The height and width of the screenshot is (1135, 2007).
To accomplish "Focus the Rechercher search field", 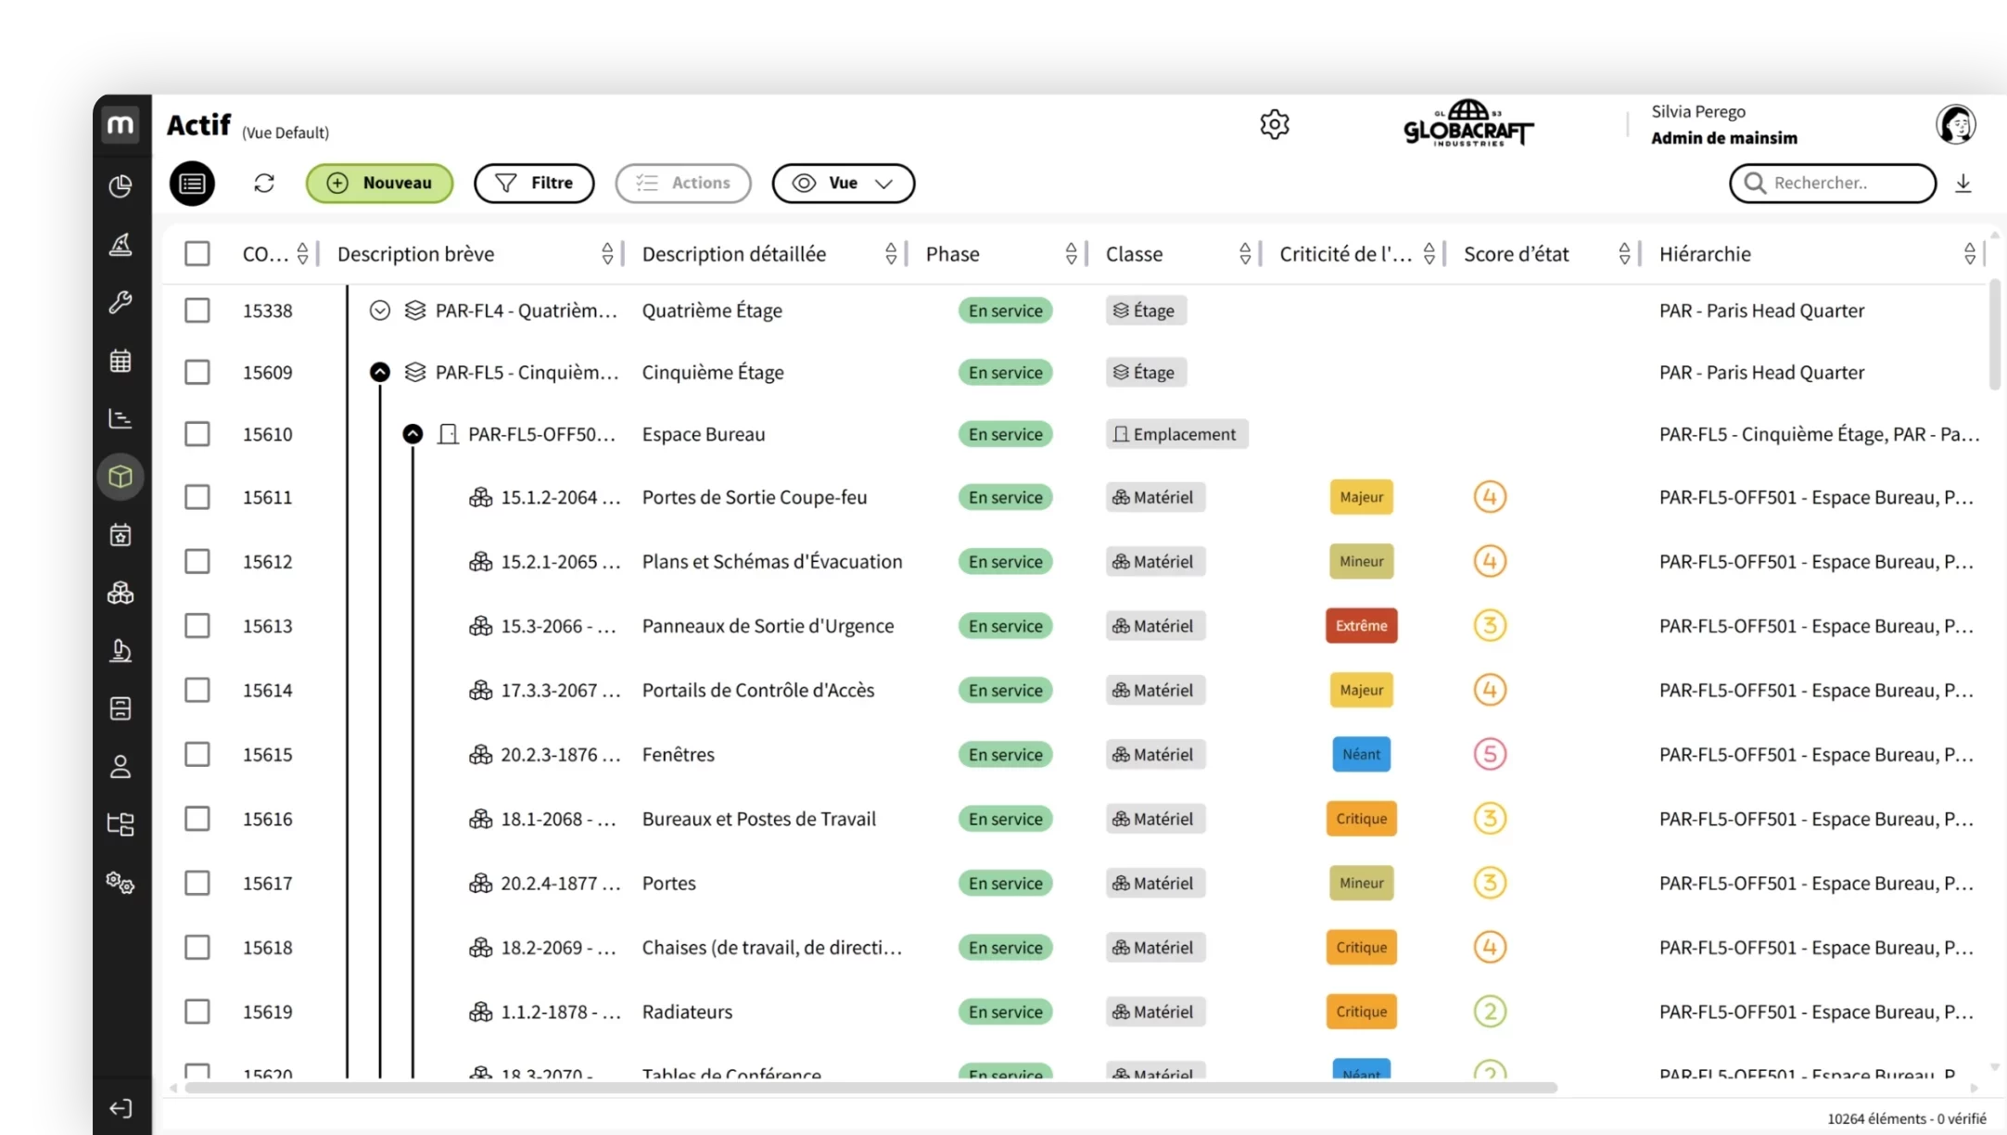I will click(x=1832, y=183).
